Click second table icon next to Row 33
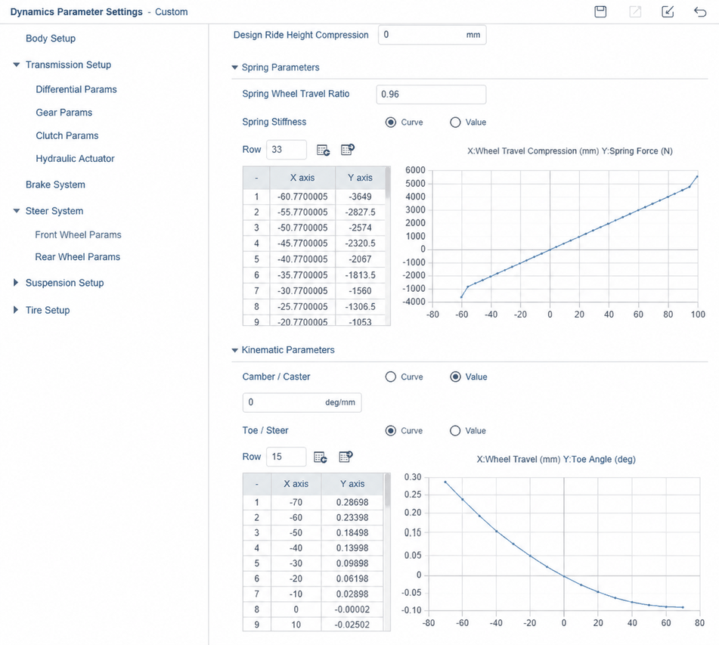Viewport: 719px width, 645px height. [348, 150]
